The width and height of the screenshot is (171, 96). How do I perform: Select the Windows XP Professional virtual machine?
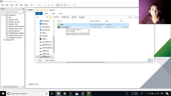pyautogui.click(x=16, y=26)
